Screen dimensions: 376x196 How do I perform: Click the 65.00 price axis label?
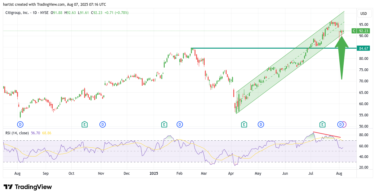pos(363,93)
